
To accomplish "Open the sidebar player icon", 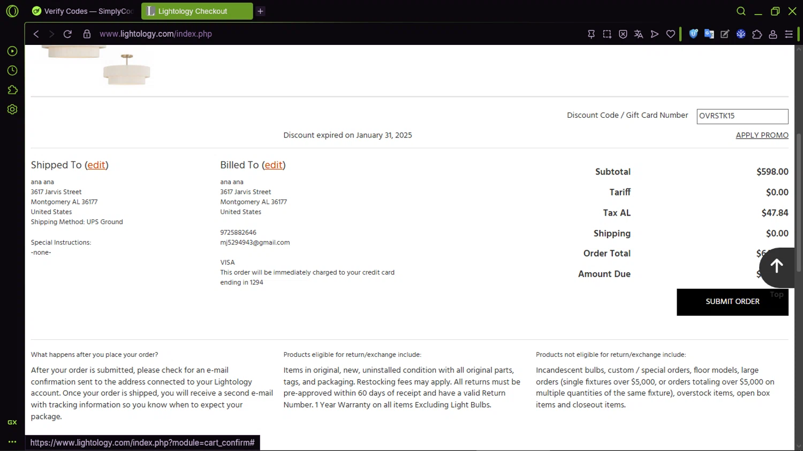I will pos(12,51).
